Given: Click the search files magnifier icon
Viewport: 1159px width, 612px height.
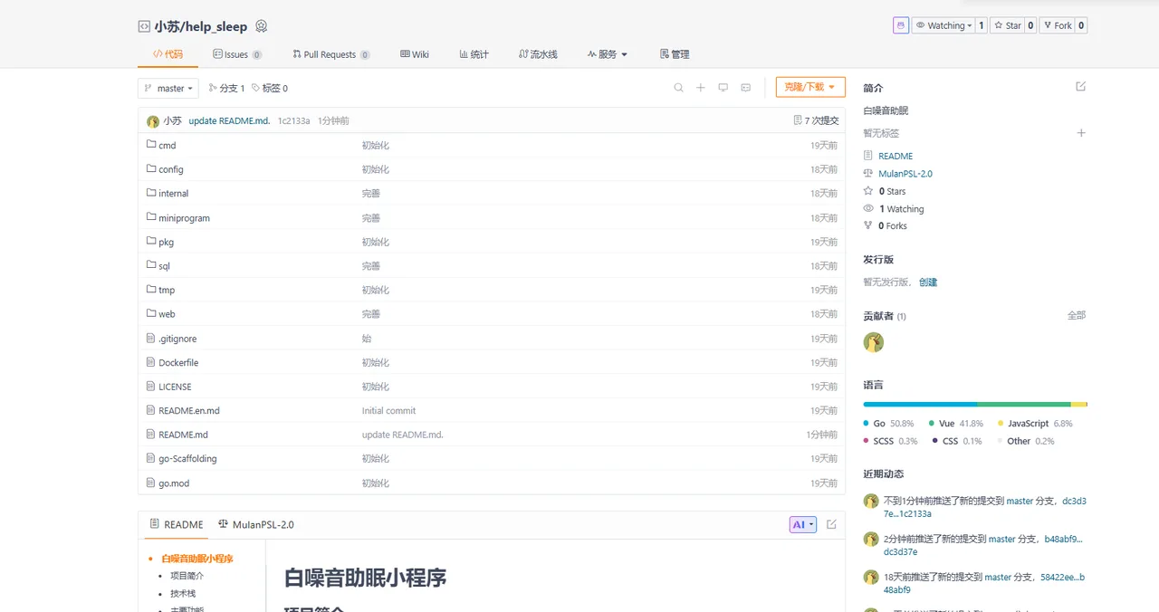Looking at the screenshot, I should pyautogui.click(x=678, y=88).
